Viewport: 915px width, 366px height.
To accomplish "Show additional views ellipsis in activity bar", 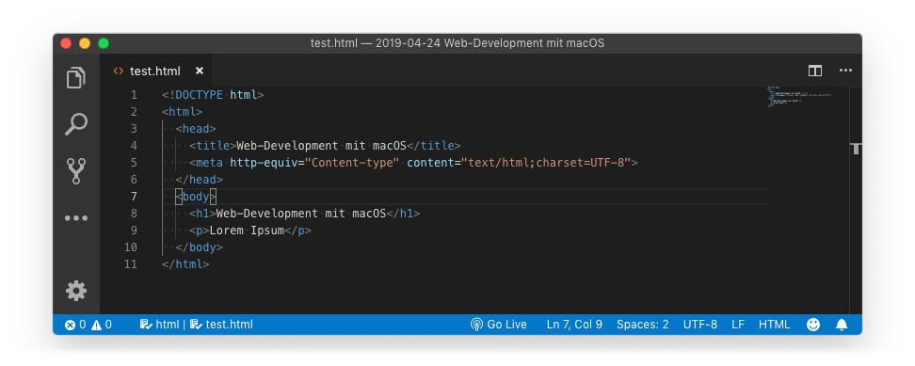I will 76,218.
